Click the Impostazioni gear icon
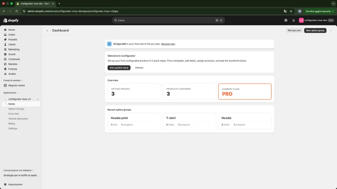This screenshot has width=337, height=189. tap(5, 184)
